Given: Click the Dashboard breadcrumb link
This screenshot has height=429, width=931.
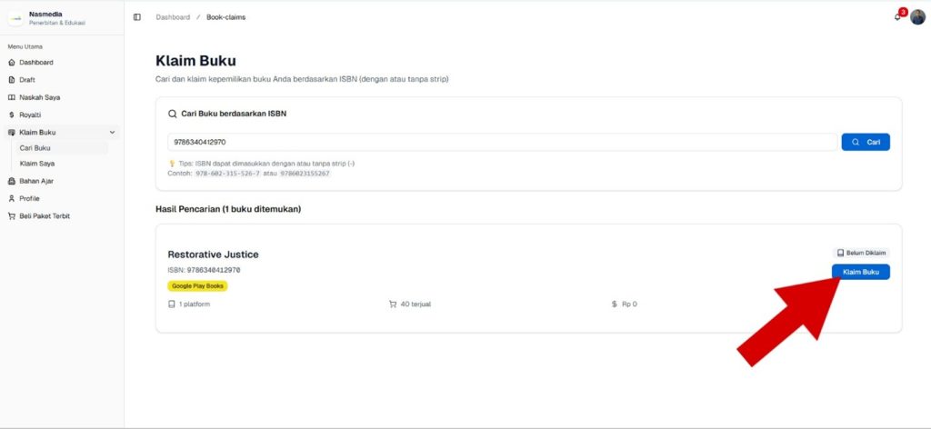Looking at the screenshot, I should [173, 17].
